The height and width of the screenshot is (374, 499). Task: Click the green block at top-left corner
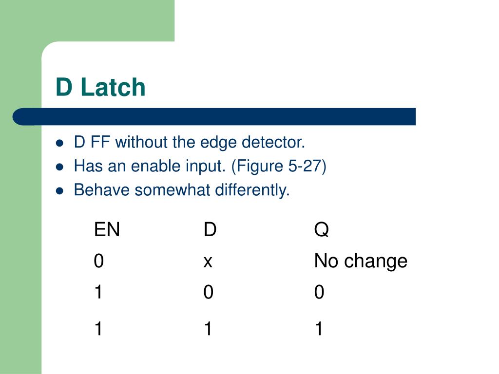tap(87, 20)
